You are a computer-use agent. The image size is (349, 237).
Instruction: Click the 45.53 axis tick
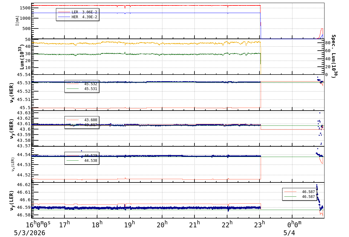(x=24, y=83)
